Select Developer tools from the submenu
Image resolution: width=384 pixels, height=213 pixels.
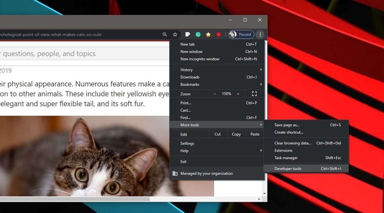pos(288,168)
